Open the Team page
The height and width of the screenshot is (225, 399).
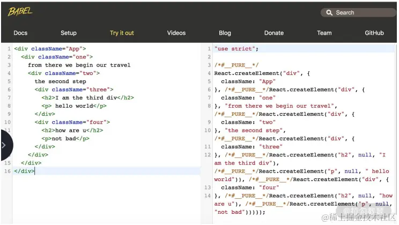point(324,33)
